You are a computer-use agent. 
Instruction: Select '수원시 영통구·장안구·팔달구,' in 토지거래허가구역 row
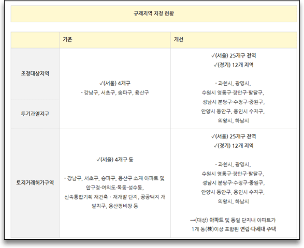[233, 174]
